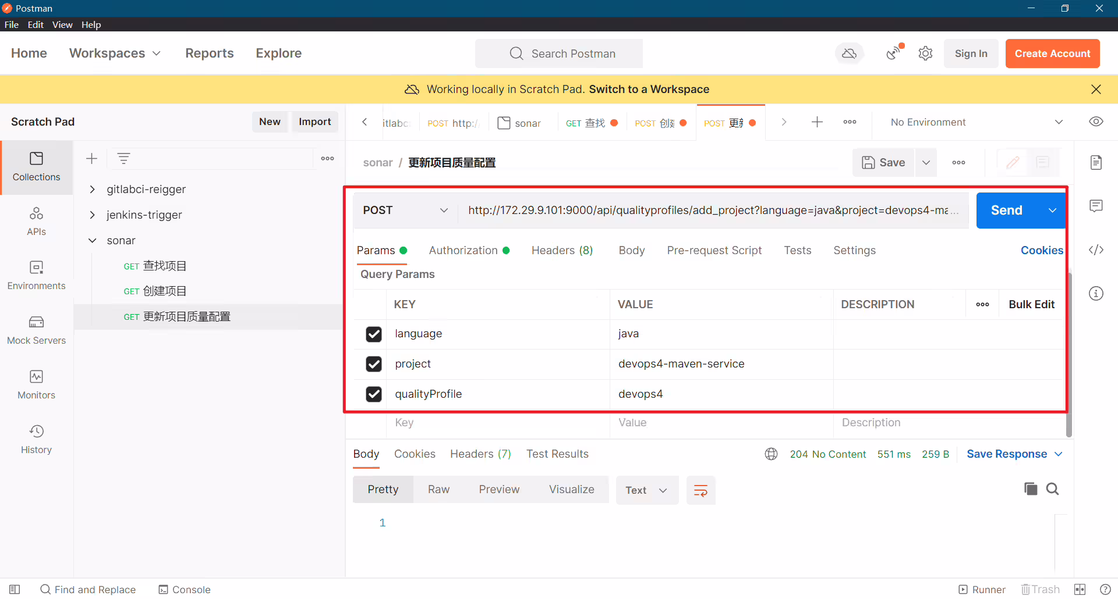Toggle response line wrap icon

tap(700, 490)
